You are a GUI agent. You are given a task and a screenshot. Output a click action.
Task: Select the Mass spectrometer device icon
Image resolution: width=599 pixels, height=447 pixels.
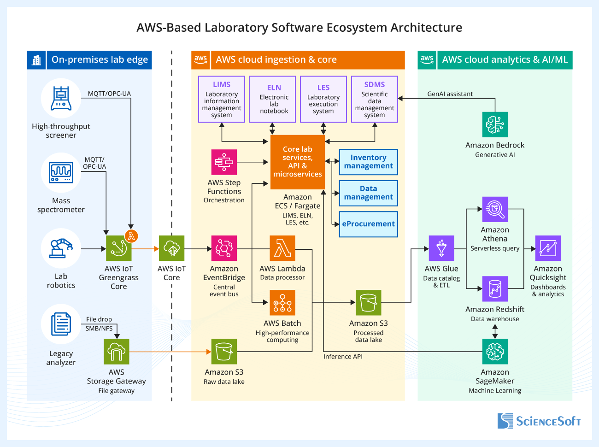60,173
